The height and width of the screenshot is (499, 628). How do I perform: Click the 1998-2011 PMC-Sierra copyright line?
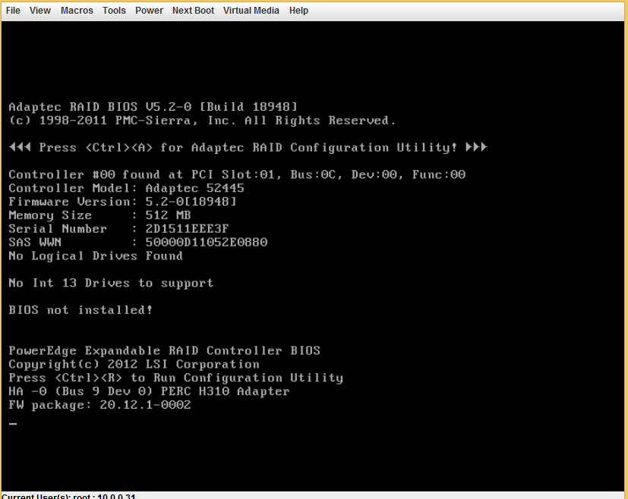[x=202, y=121]
